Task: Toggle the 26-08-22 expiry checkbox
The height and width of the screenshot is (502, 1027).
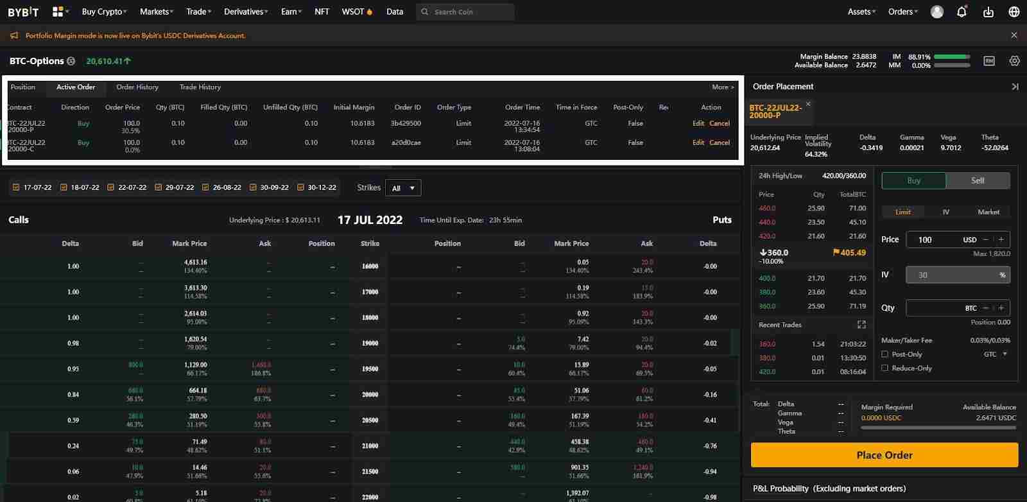Action: click(205, 187)
